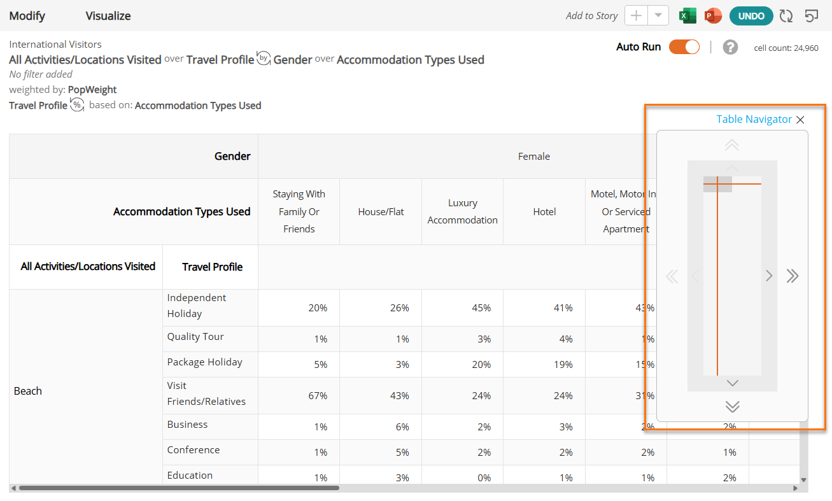Viewport: 832px width, 501px height.
Task: Click the reset icon beside refresh
Action: (812, 16)
